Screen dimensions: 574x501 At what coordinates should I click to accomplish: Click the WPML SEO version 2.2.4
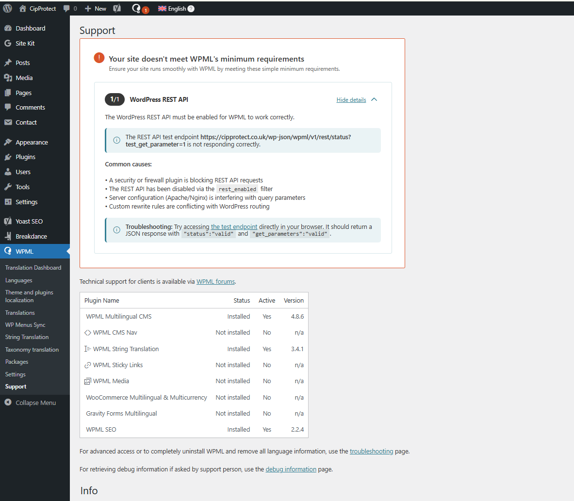tap(297, 430)
